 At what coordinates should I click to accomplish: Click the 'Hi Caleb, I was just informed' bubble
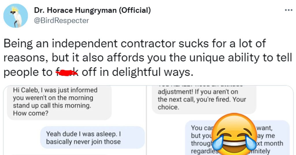pos(59,103)
